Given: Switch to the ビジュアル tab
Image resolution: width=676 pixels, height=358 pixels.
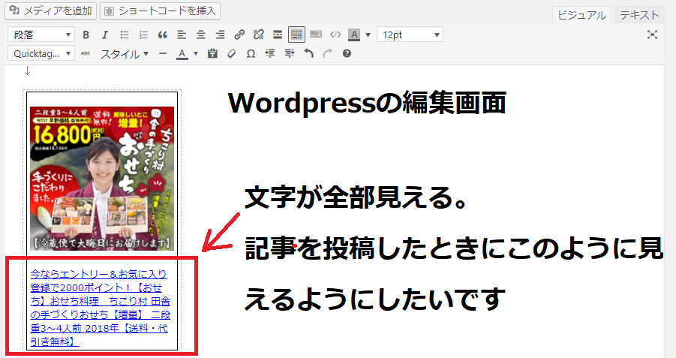Looking at the screenshot, I should coord(581,15).
